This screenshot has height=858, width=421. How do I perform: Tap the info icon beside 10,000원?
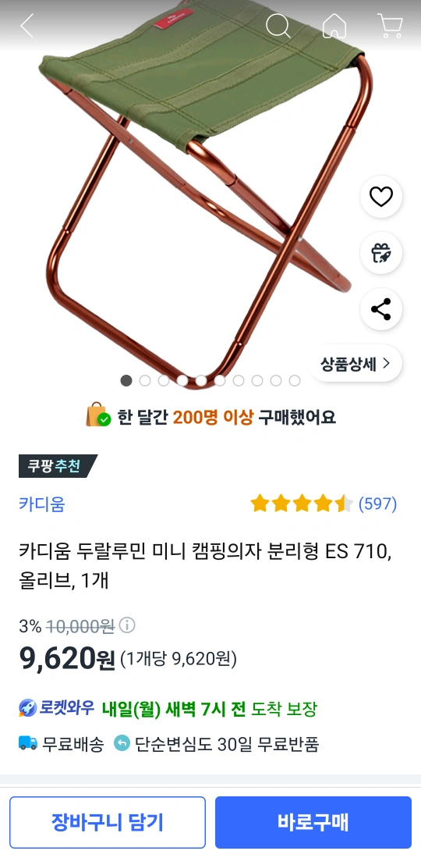click(127, 625)
